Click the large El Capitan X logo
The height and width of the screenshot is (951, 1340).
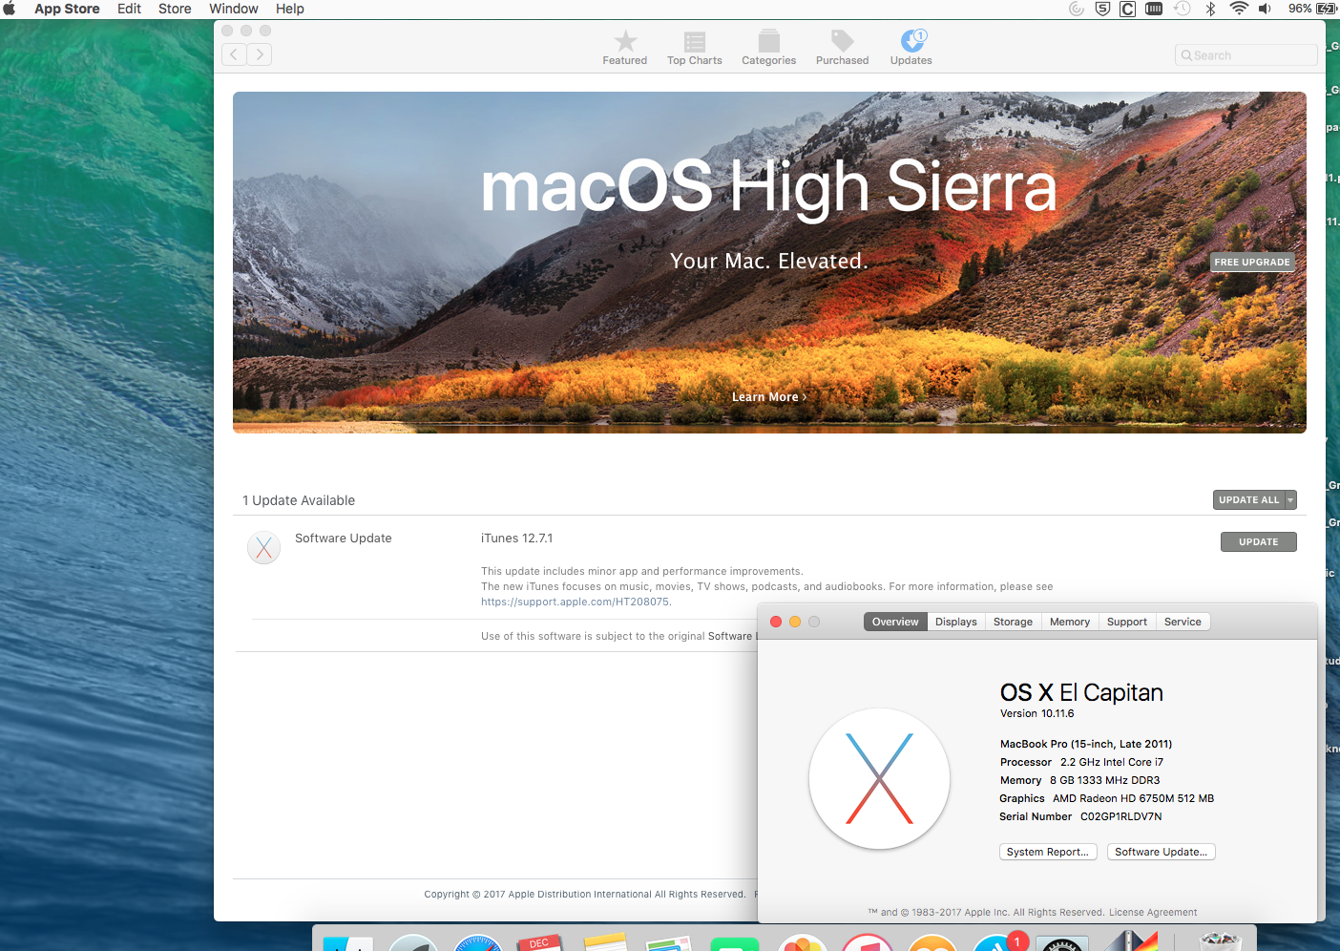879,778
